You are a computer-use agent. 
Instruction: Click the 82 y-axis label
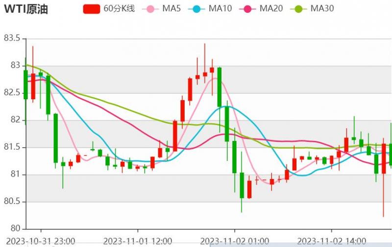15,120
